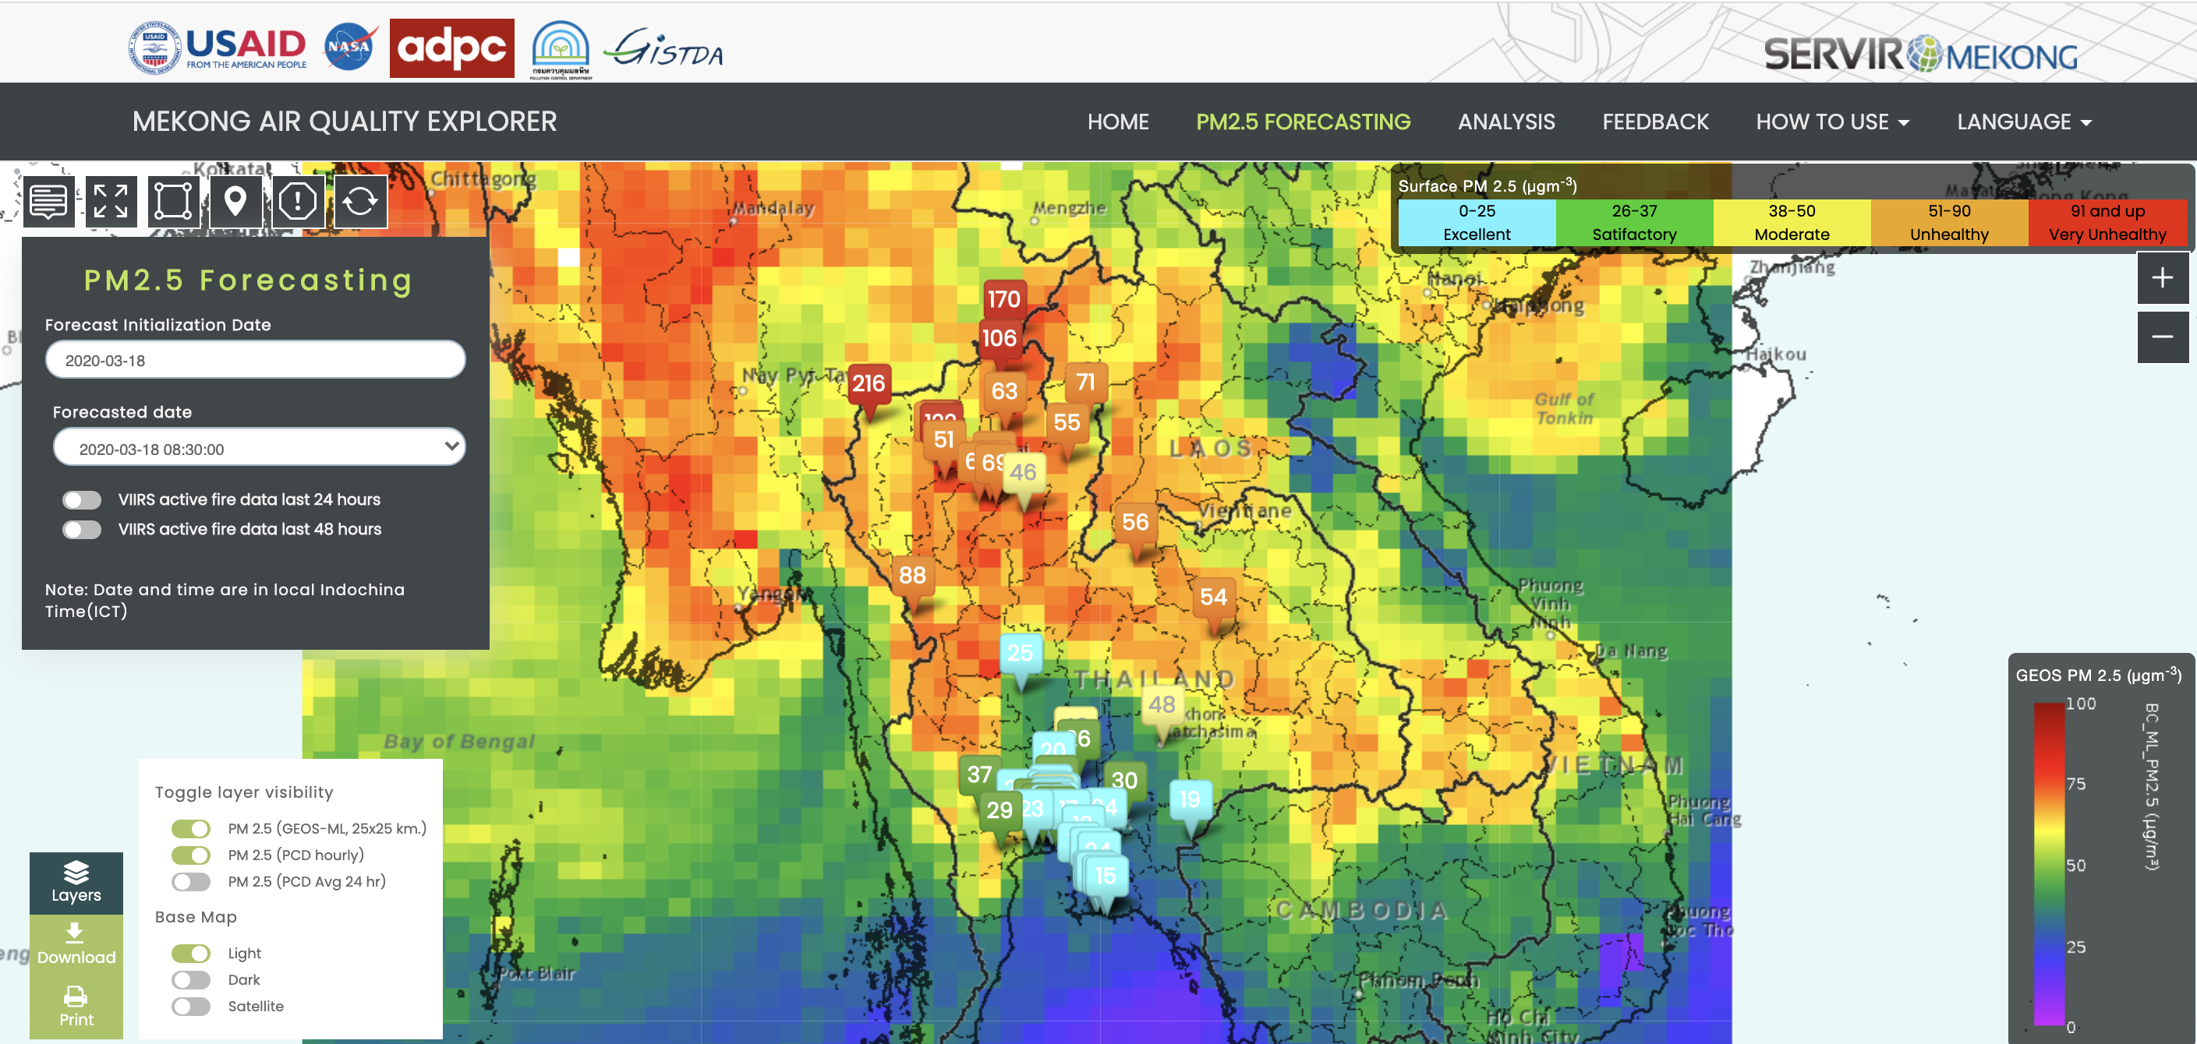The image size is (2197, 1044).
Task: Enable VIIRS active fire data last 24 hours
Action: click(82, 499)
